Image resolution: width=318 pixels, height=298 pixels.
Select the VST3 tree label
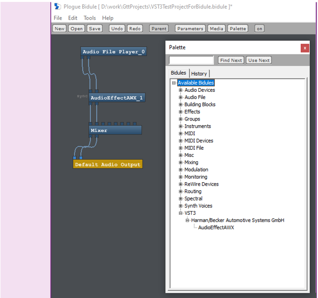pyautogui.click(x=190, y=213)
